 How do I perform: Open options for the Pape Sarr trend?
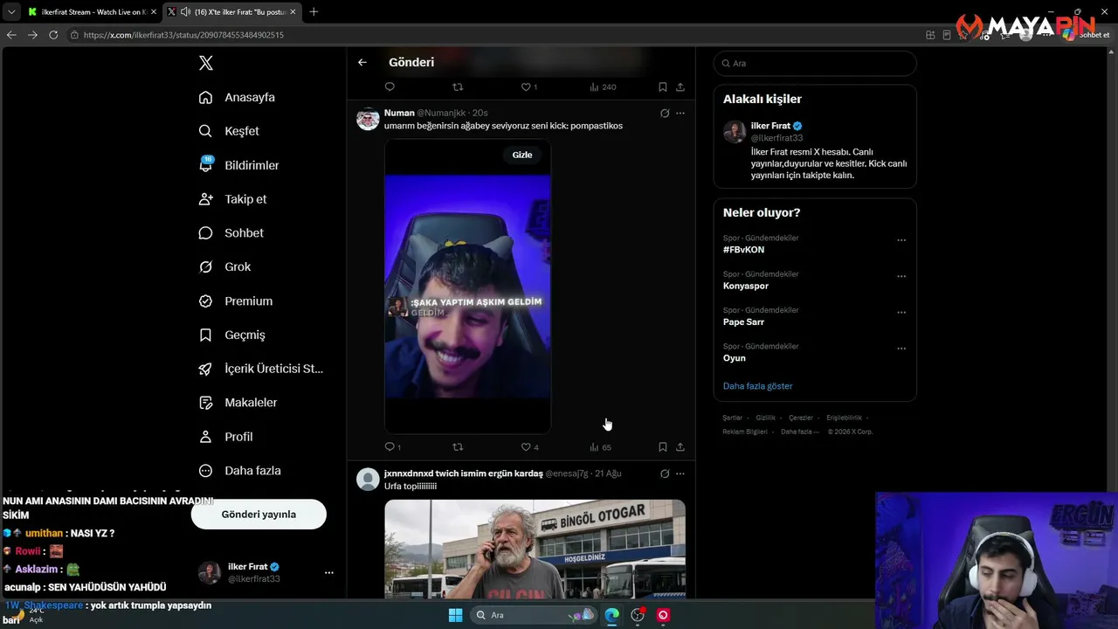[901, 312]
